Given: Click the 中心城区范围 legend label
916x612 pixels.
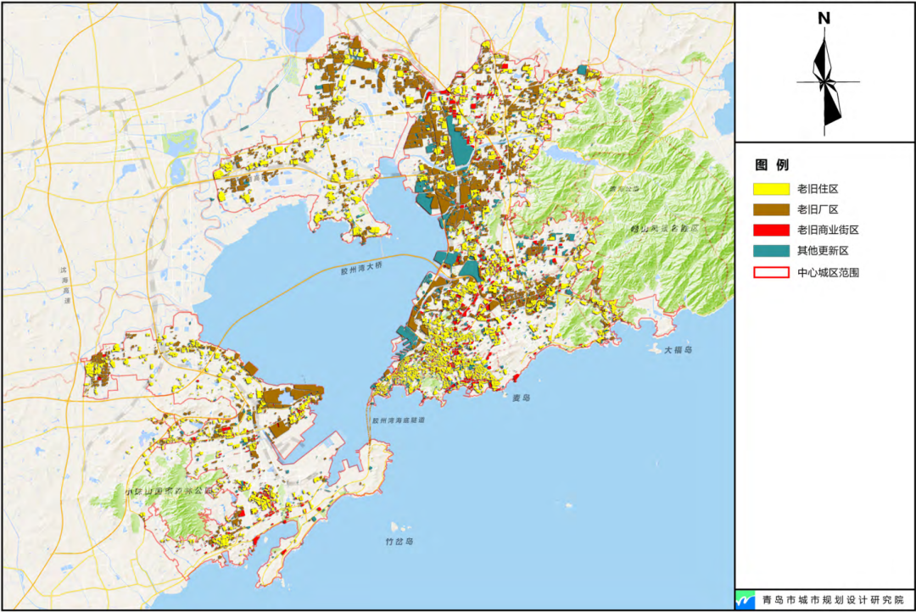Looking at the screenshot, I should pyautogui.click(x=828, y=272).
